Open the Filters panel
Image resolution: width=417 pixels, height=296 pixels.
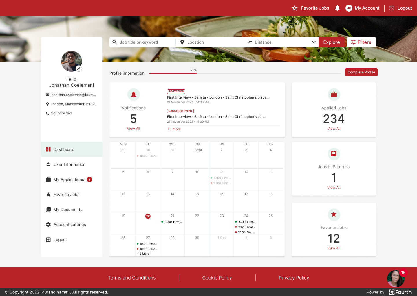[361, 42]
